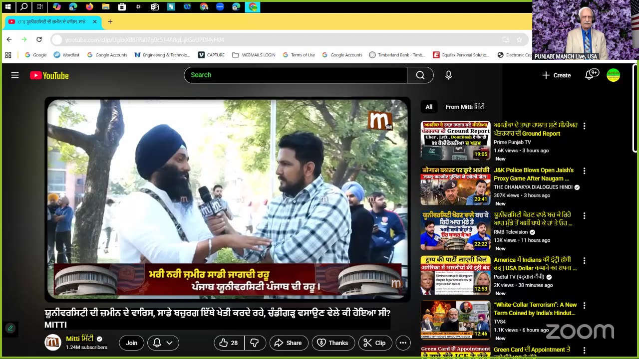Open the Wordfast bookmark
Image resolution: width=639 pixels, height=359 pixels.
pyautogui.click(x=66, y=55)
